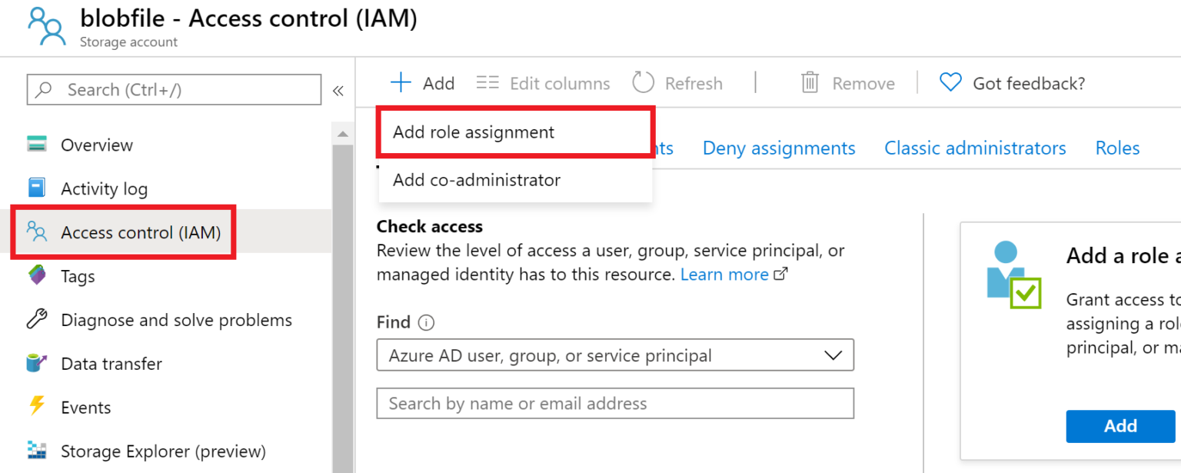Select Add co-administrator menu entry
The height and width of the screenshot is (473, 1181).
[x=515, y=180]
